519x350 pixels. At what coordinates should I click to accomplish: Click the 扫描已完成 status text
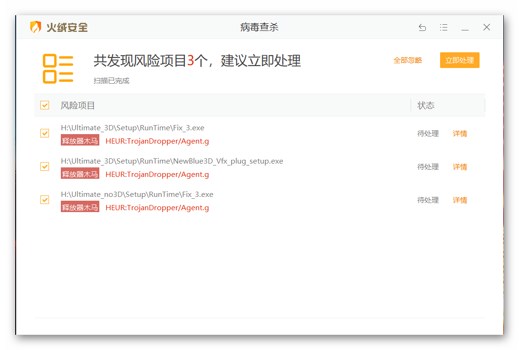[111, 81]
